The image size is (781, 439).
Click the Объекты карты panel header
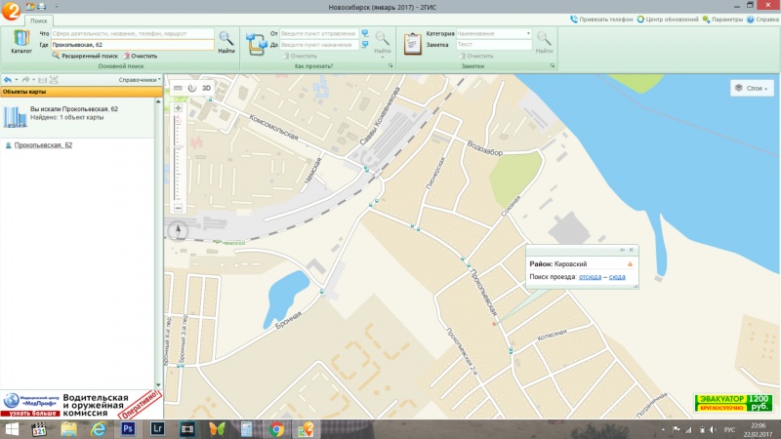coord(81,92)
